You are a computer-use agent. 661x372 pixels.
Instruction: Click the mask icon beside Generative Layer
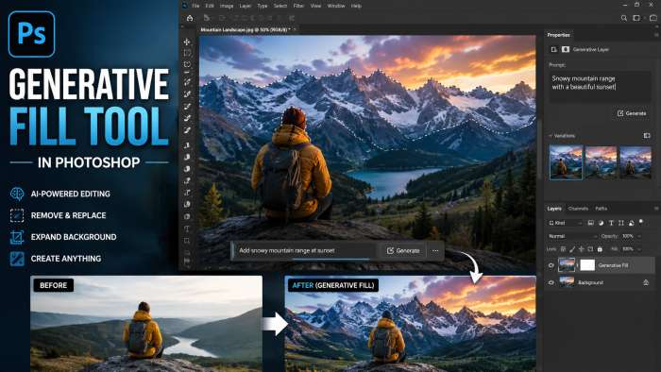click(566, 49)
